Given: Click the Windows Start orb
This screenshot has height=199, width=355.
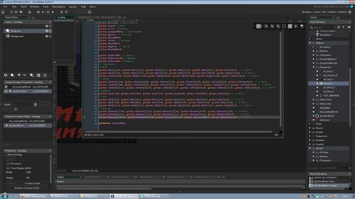Looking at the screenshot, I should [5, 196].
